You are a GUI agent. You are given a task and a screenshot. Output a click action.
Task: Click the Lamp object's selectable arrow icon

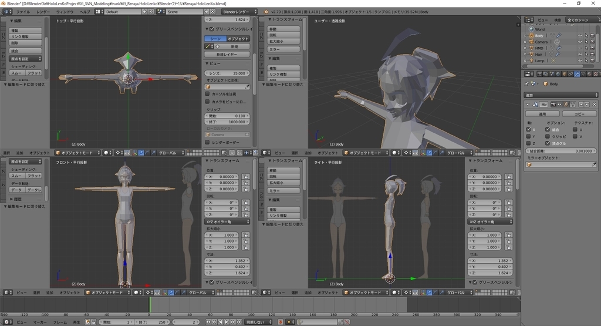[x=586, y=61]
